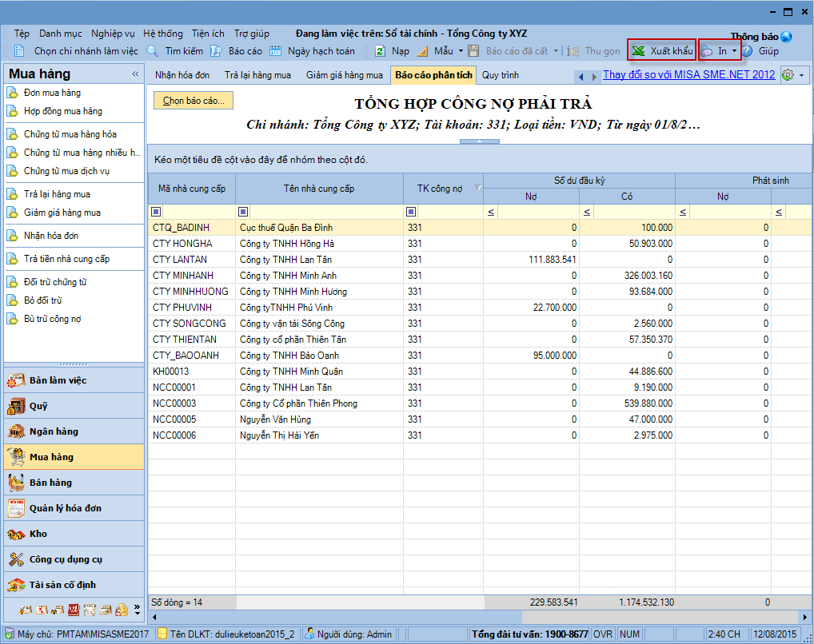Toggle filter box under TK công nợ
The image size is (814, 644).
411,212
